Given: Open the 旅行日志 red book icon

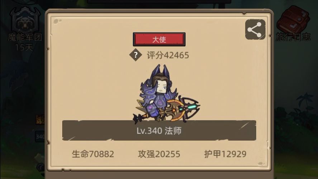Looking at the screenshot, I should tap(293, 19).
